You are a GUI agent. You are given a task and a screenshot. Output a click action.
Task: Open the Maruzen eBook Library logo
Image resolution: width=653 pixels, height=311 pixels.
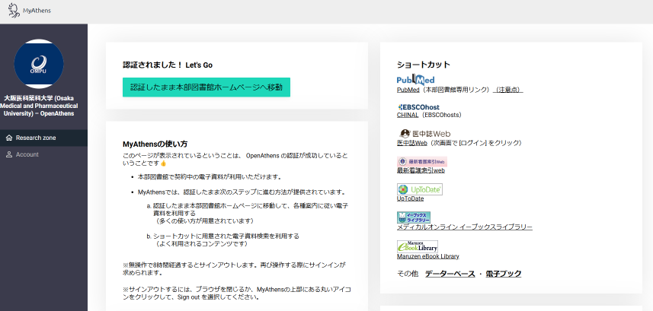418,246
